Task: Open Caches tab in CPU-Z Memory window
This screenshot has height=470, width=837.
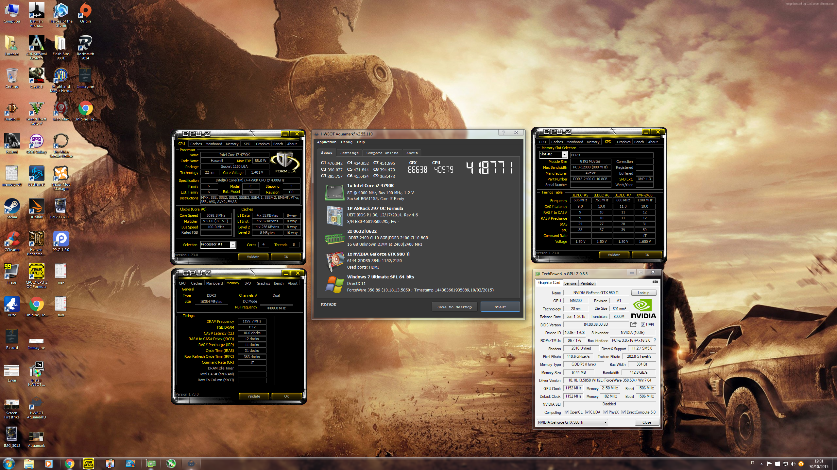Action: coord(196,283)
